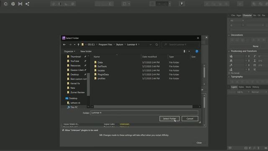
Task: Toggle Allow Unknown plugins to be used checkbox
Action: (63, 130)
